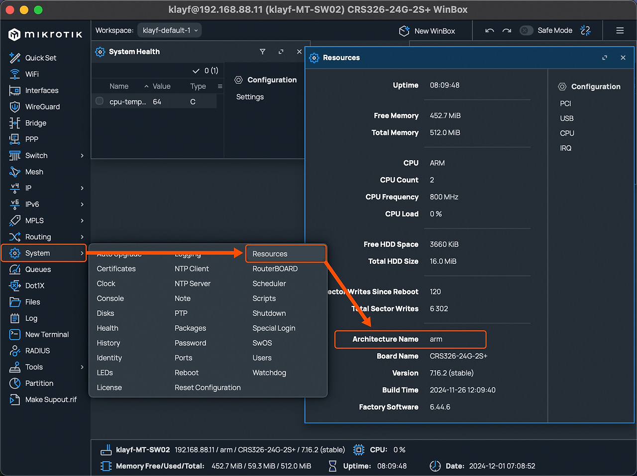
Task: Select Certificates in System menu
Action: (x=116, y=269)
